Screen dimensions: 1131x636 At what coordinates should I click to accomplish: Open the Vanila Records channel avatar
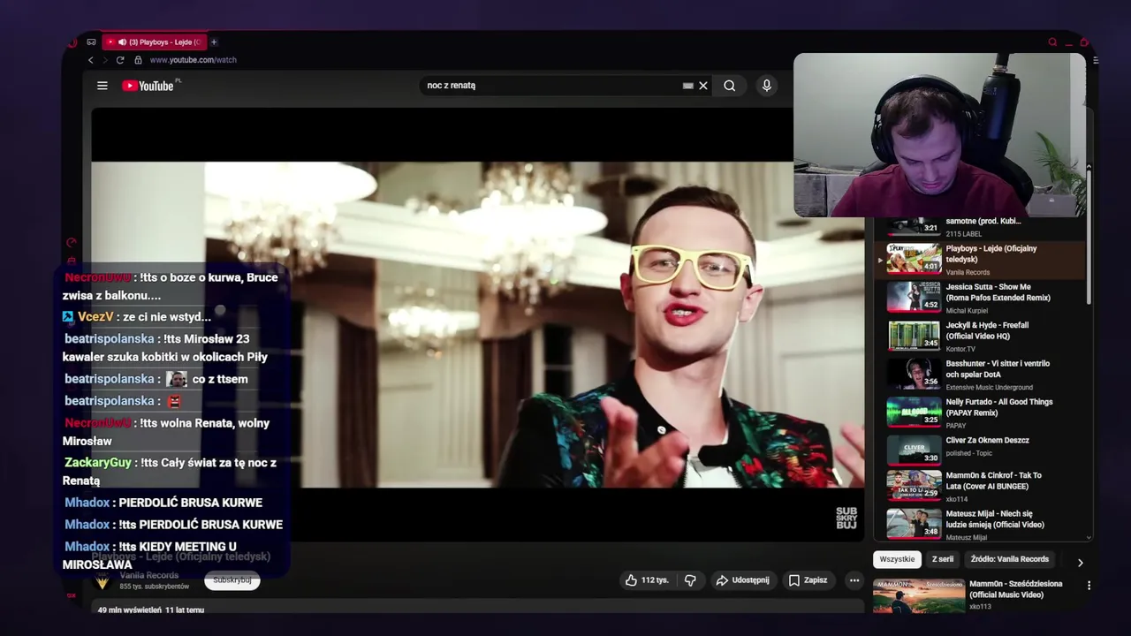pos(102,581)
